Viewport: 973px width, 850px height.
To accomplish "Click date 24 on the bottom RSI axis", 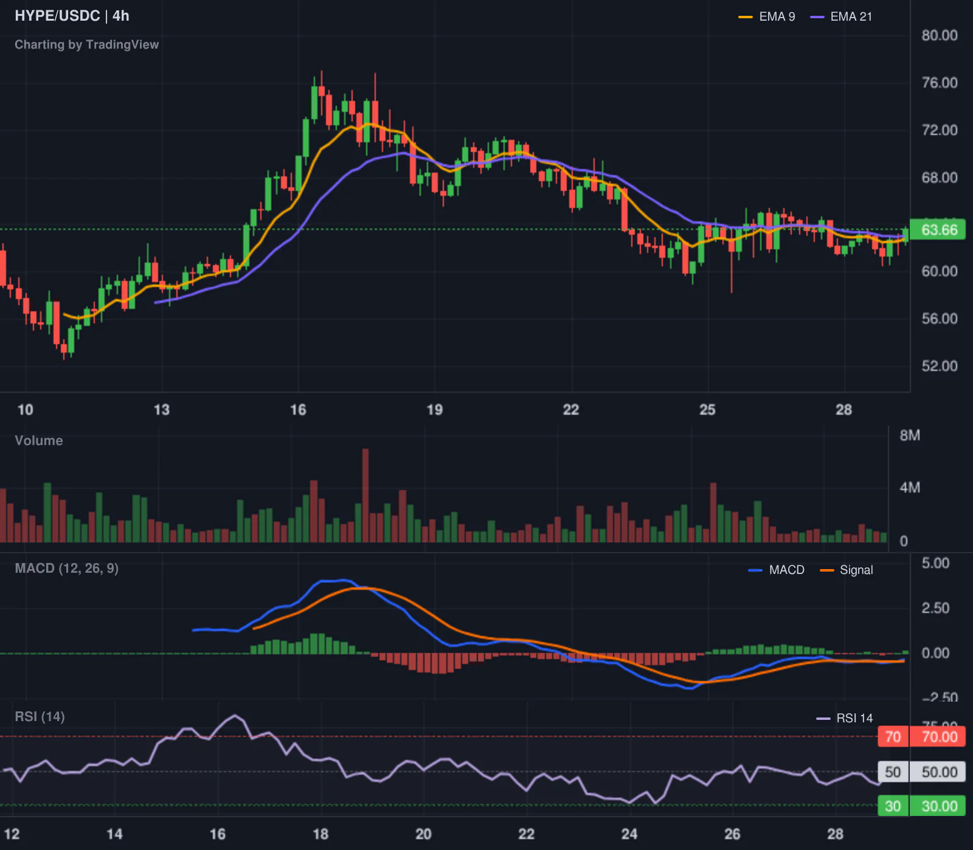I will [x=629, y=834].
